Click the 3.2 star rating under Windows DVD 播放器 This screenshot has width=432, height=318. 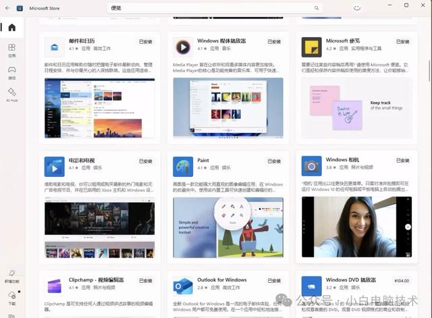tap(331, 288)
